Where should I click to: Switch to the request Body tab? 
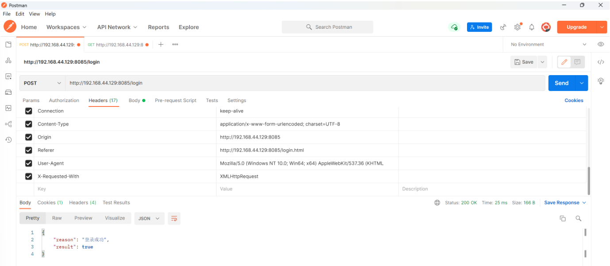(137, 100)
